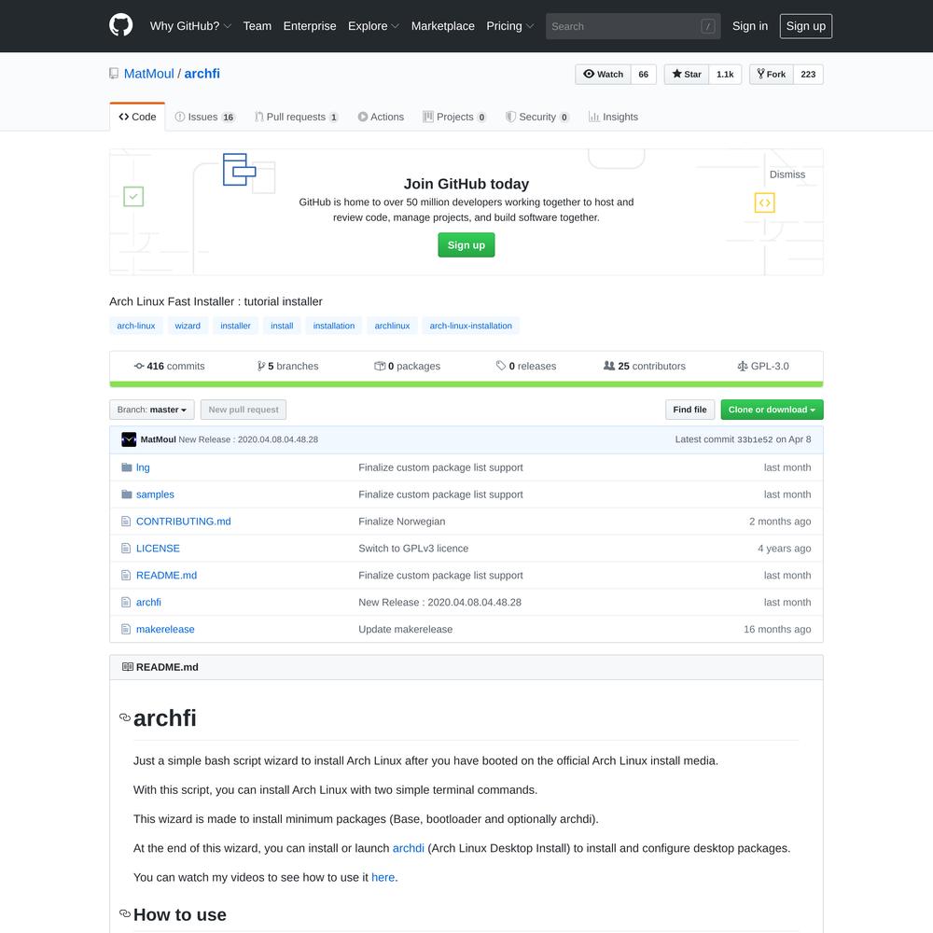Screen dimensions: 933x933
Task: Click Sign in in the header
Action: click(750, 26)
